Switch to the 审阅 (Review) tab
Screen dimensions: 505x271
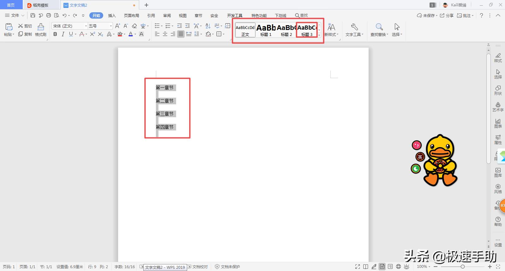coord(167,15)
